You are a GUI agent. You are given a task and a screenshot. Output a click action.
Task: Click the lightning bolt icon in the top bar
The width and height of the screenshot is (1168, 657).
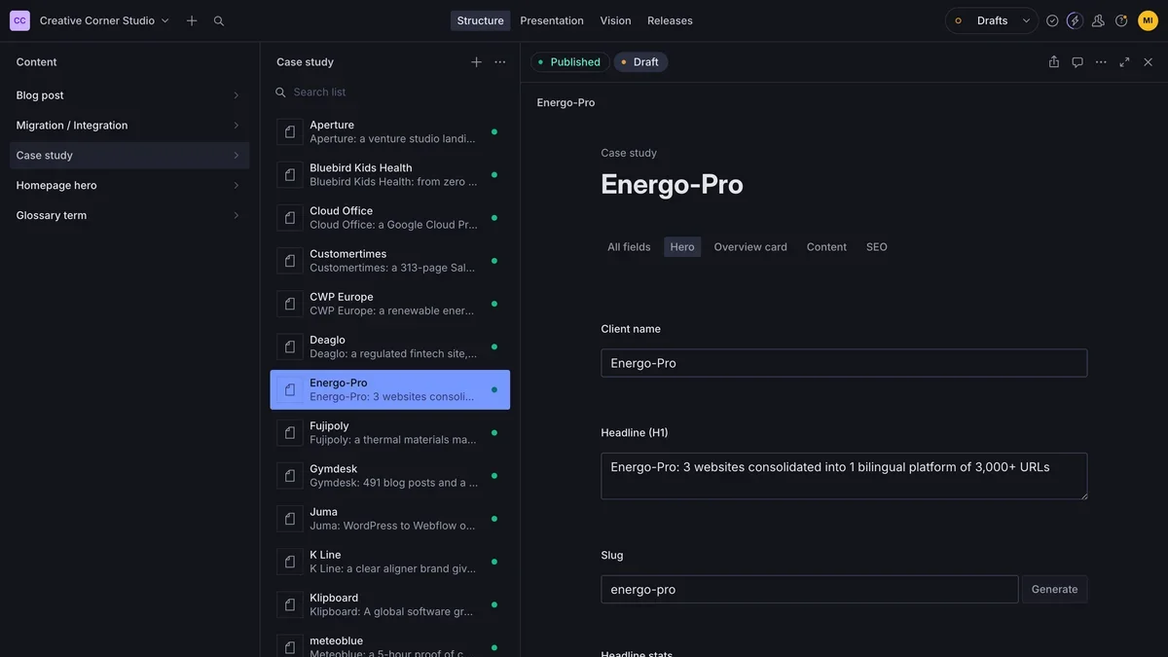click(x=1075, y=20)
